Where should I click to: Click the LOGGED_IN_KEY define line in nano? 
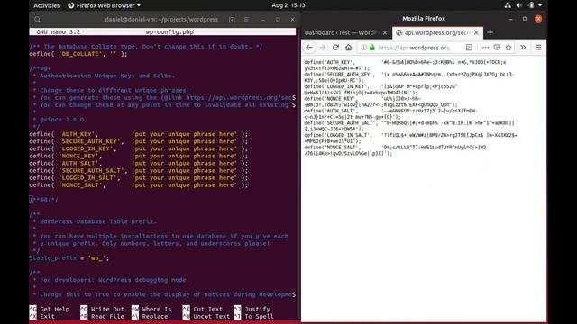click(139, 148)
